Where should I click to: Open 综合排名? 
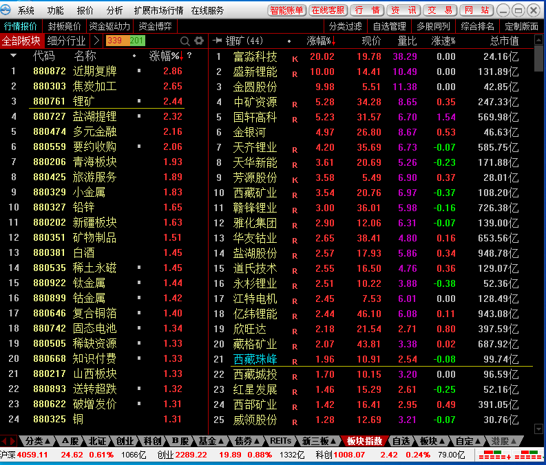[477, 26]
